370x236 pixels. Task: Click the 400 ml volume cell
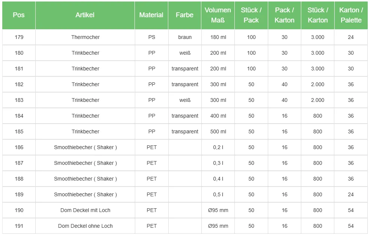coord(218,116)
